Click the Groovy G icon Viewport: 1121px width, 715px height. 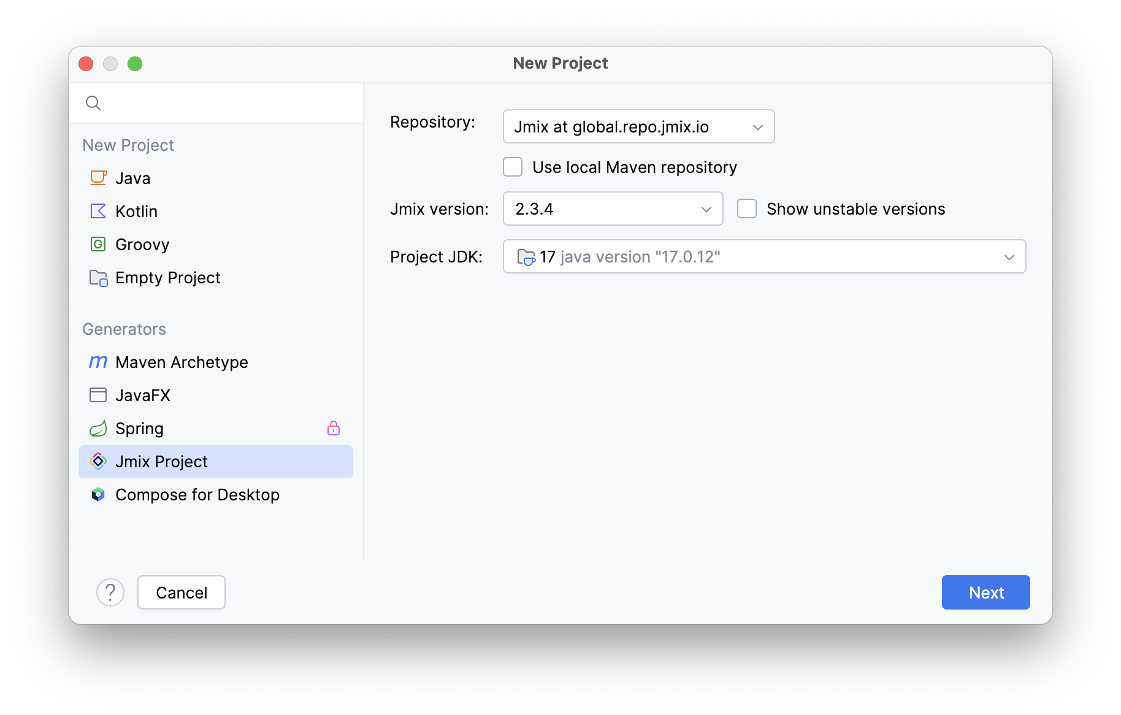(98, 244)
